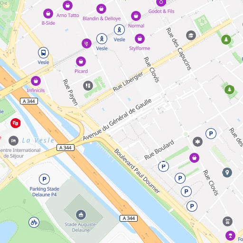Open the Normal shop marker

point(136,16)
